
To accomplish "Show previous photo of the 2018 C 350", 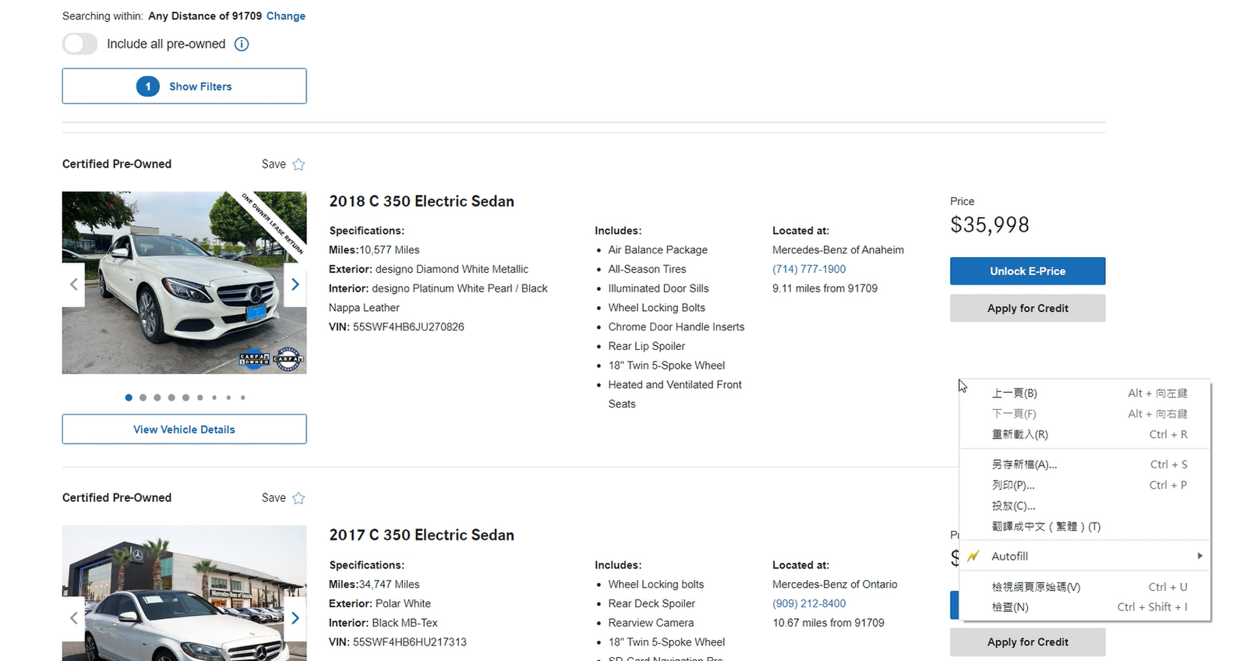I will pyautogui.click(x=74, y=285).
